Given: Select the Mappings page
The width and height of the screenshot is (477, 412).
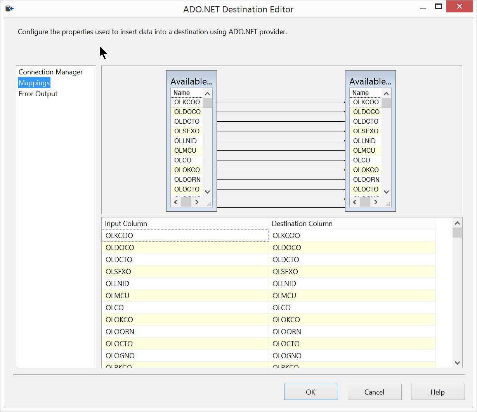Looking at the screenshot, I should 34,83.
